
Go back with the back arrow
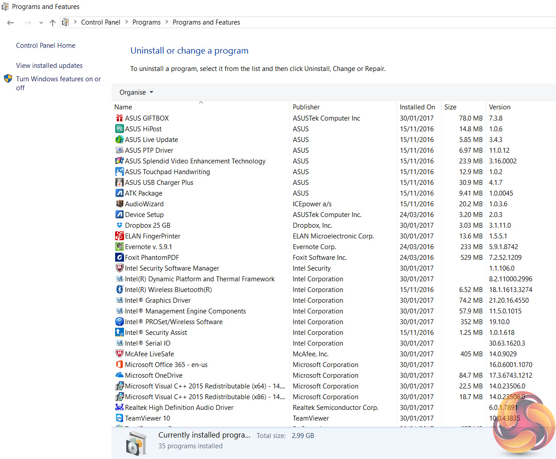(x=11, y=23)
